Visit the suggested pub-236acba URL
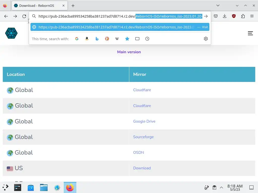This screenshot has width=258, height=193. point(120,27)
